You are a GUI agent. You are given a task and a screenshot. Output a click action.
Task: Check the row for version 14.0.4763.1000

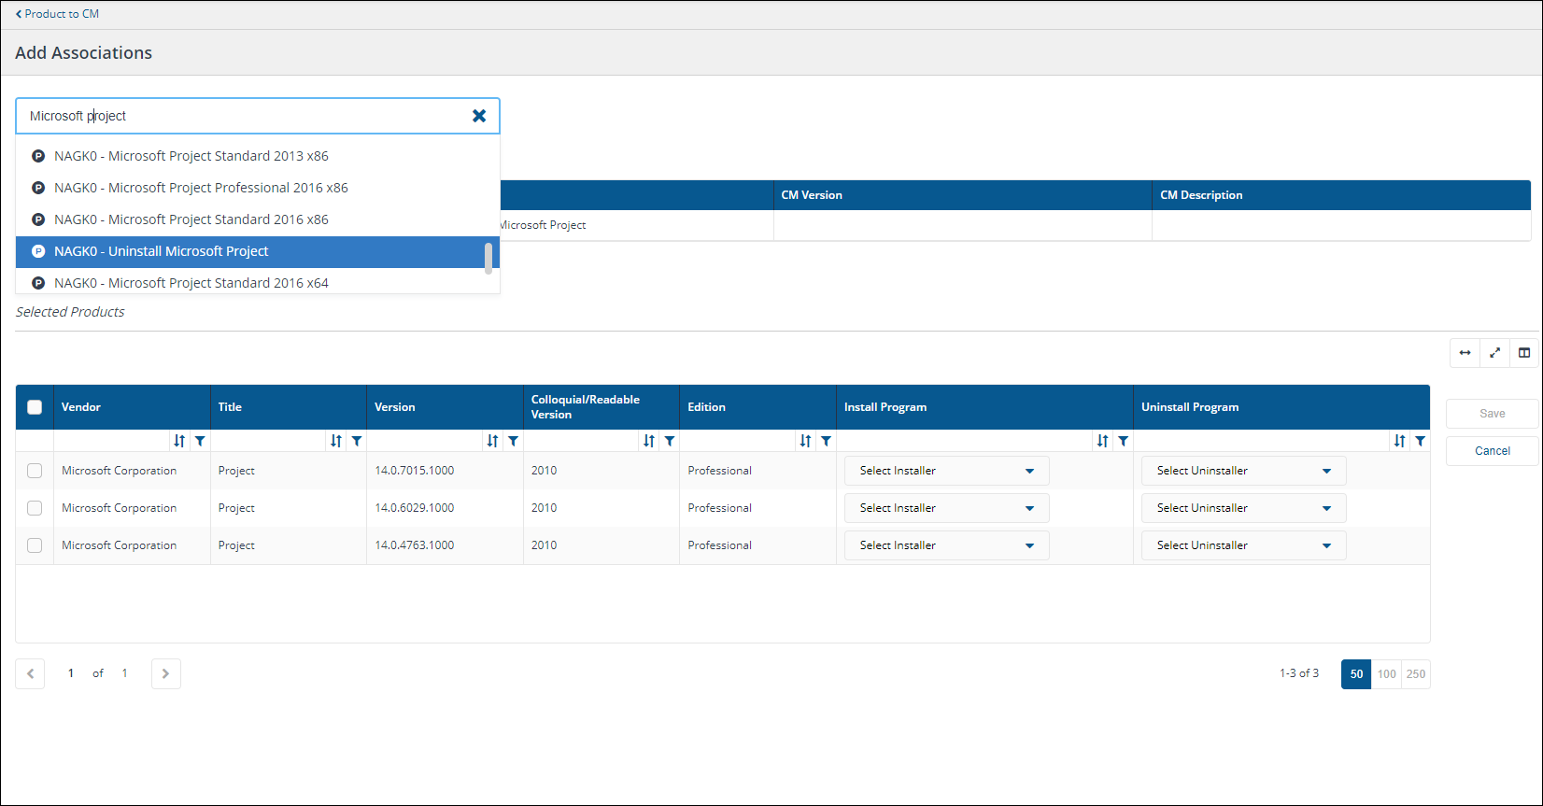tap(35, 545)
